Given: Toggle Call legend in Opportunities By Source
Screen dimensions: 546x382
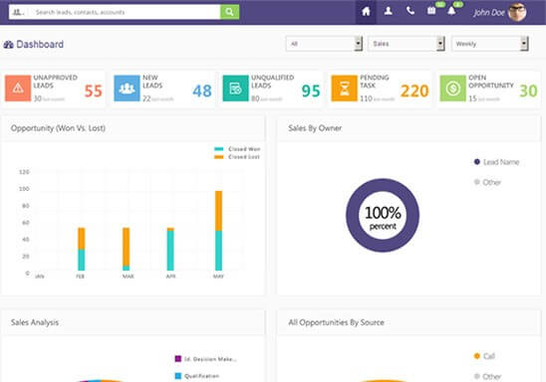Looking at the screenshot, I should click(484, 356).
